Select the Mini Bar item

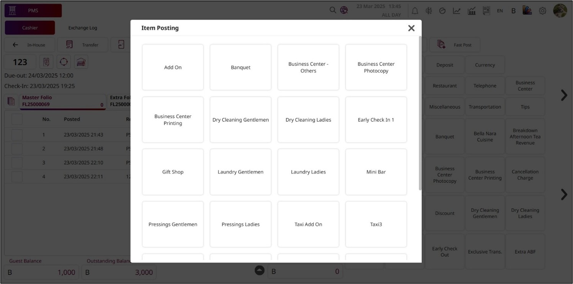[376, 172]
